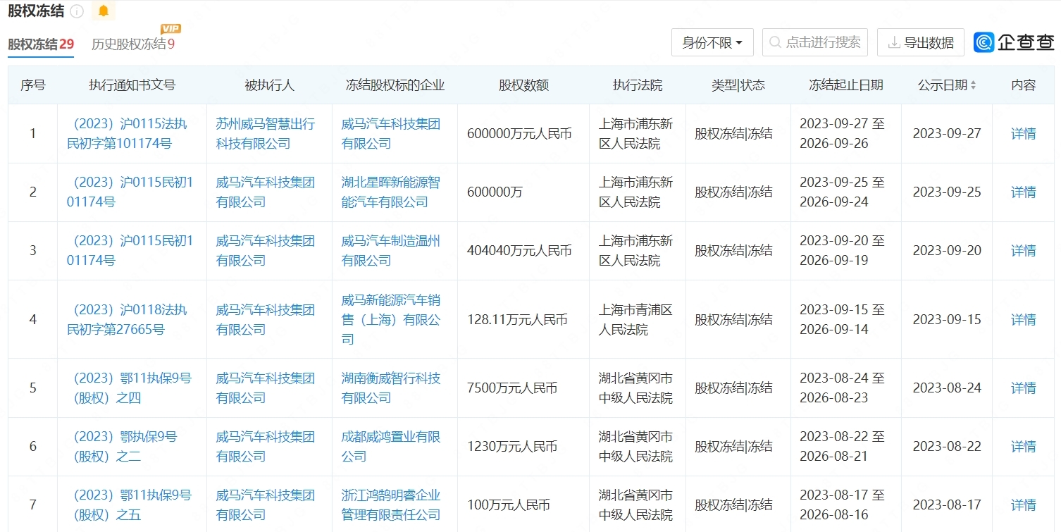
Task: Click the 2023-08-24 公示日期 cell
Action: tap(947, 388)
